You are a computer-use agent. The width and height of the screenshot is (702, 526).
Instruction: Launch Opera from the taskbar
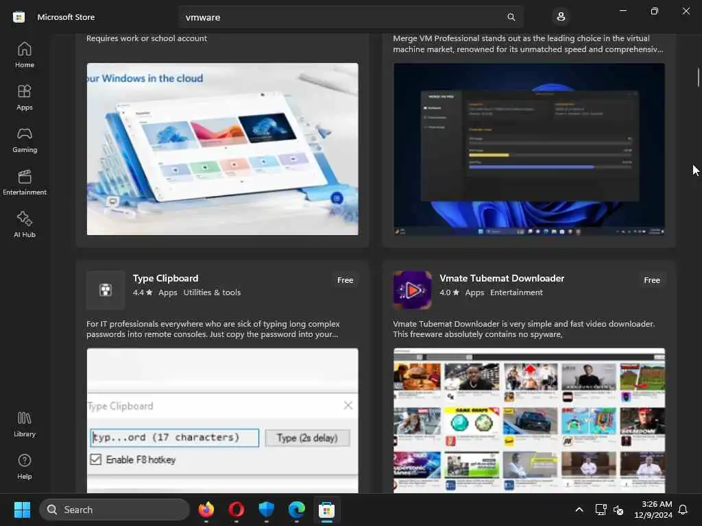[237, 510]
